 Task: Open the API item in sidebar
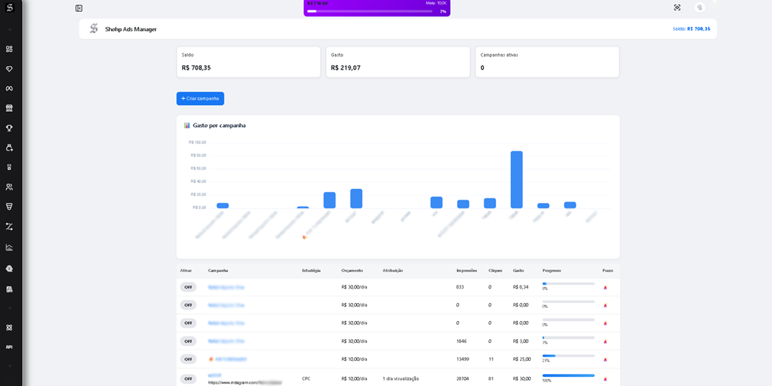click(9, 347)
